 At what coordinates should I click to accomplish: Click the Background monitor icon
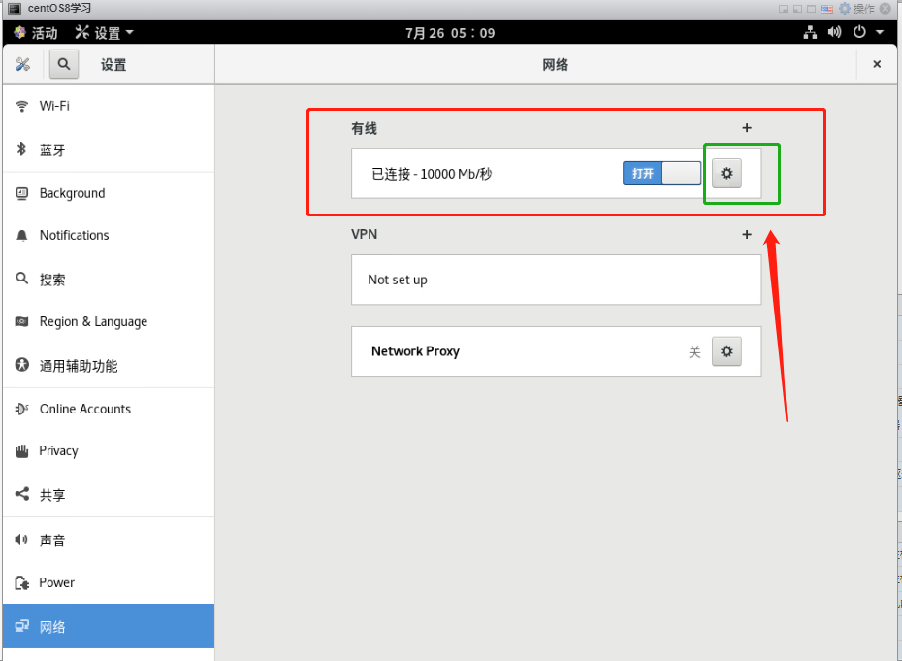(22, 193)
